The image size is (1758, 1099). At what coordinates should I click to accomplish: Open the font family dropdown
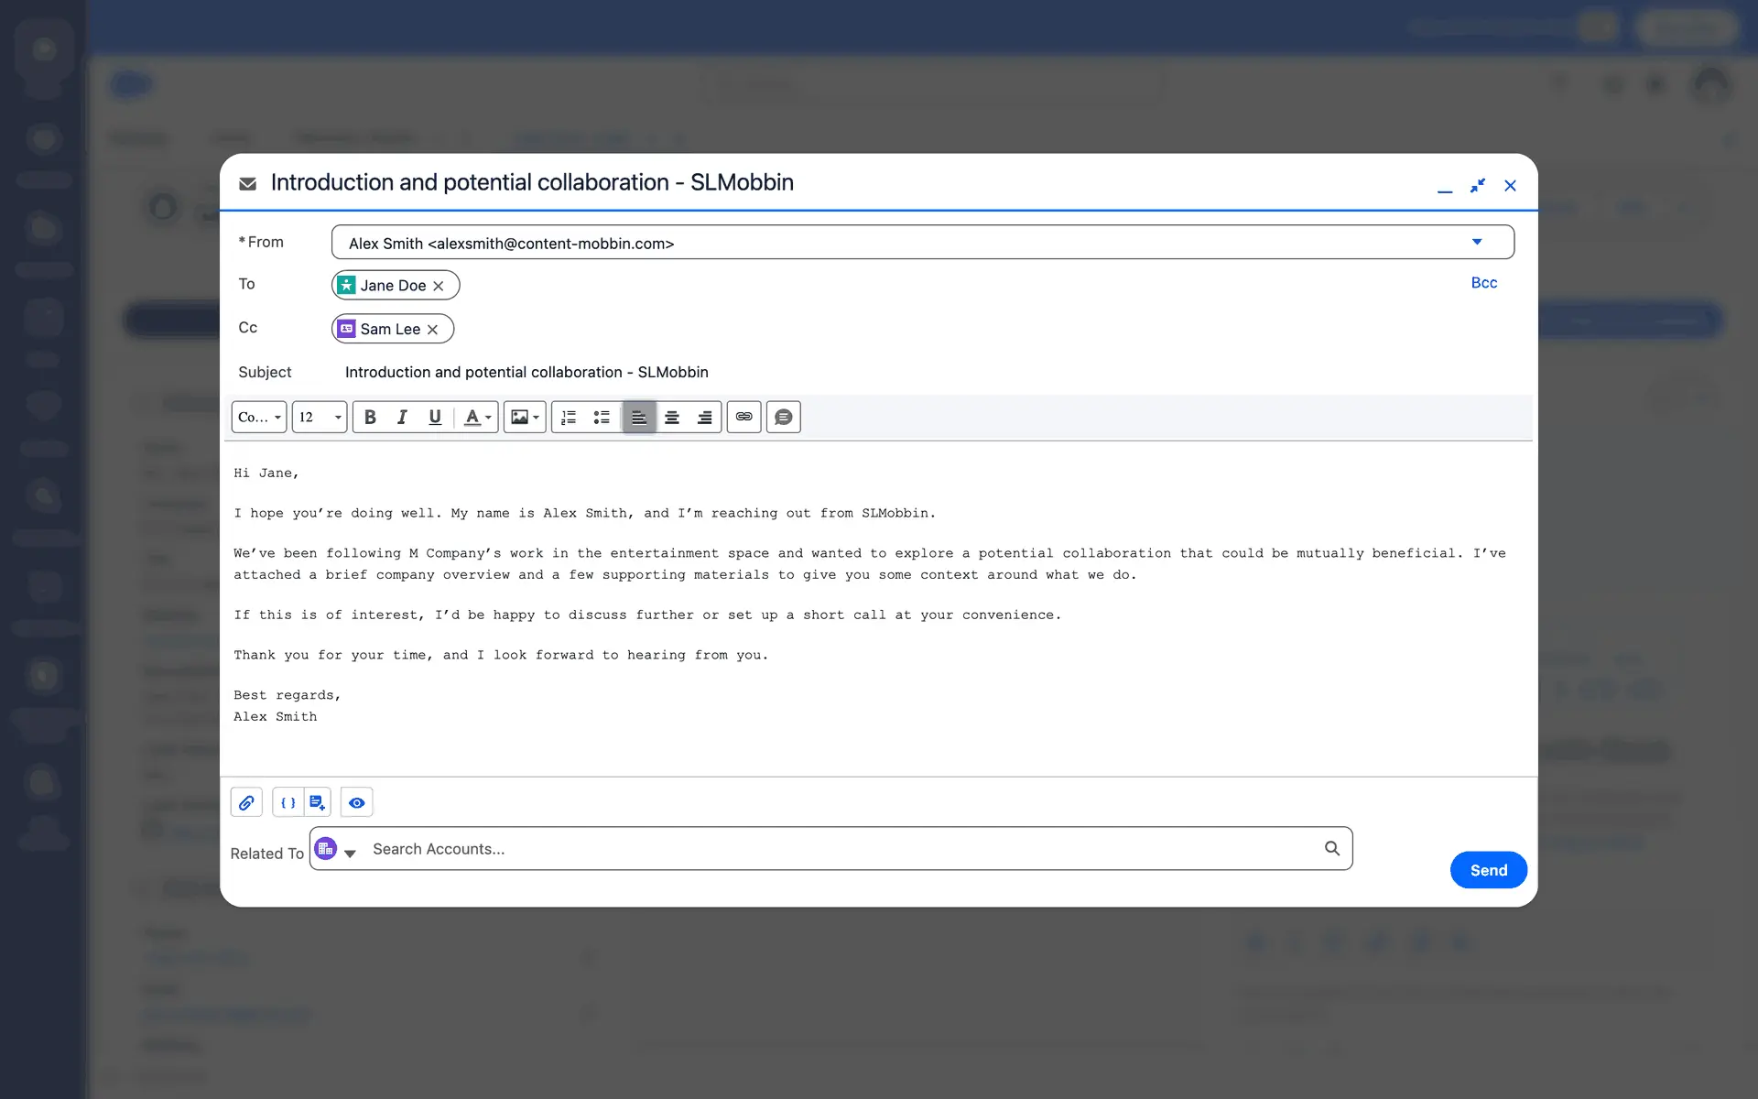pos(259,418)
